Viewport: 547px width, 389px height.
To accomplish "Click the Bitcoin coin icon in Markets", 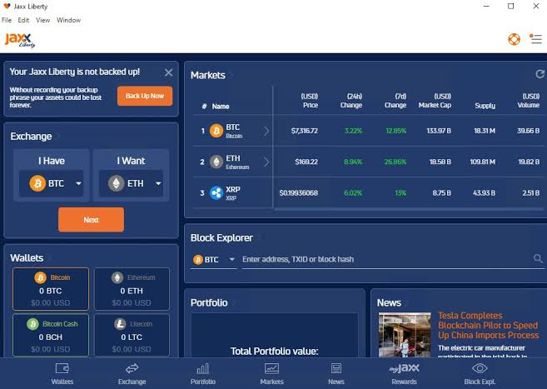I will 216,131.
